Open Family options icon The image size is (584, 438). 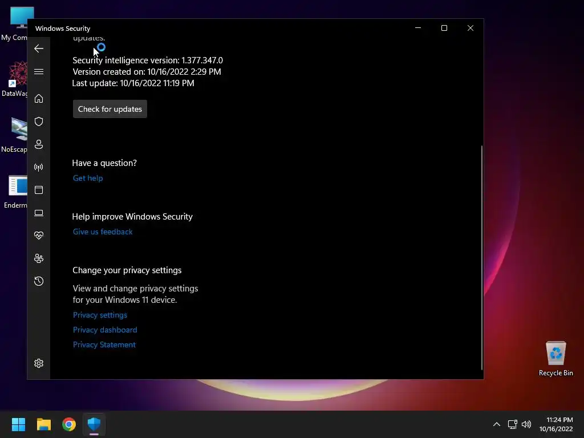39,258
